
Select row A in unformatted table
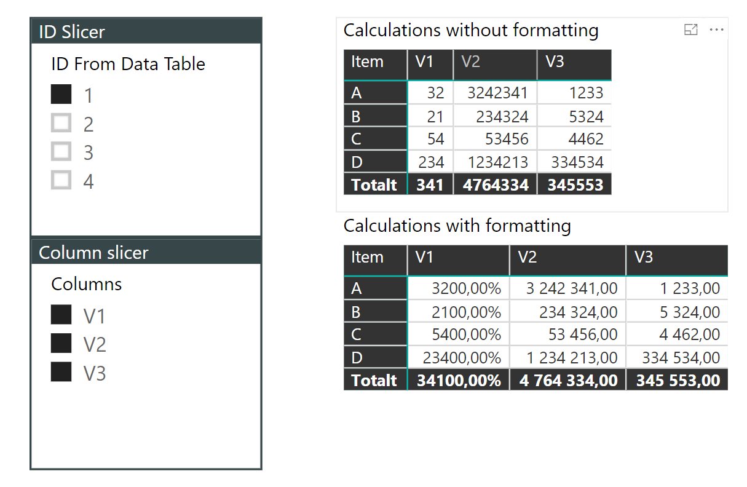point(375,93)
